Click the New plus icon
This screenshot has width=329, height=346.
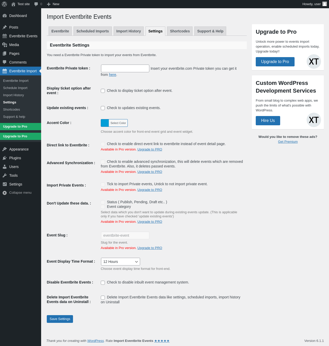pos(49,4)
